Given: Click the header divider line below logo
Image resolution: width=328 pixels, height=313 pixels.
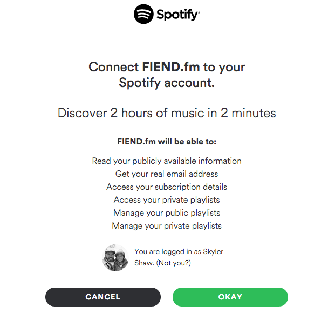Looking at the screenshot, I should (x=164, y=30).
